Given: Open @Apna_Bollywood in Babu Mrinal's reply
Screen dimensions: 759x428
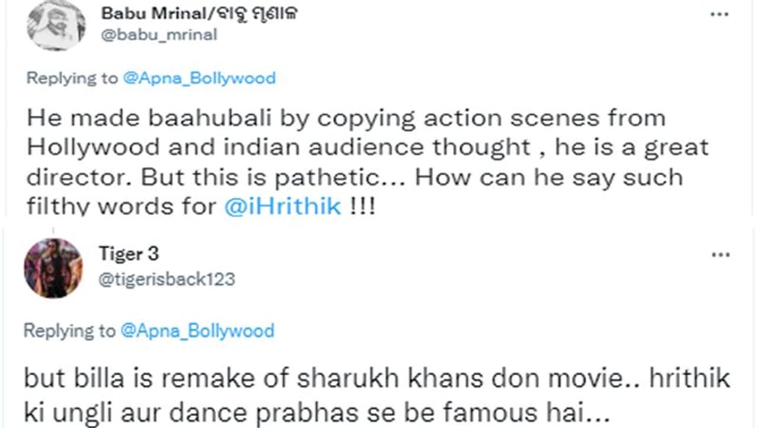Looking at the screenshot, I should pyautogui.click(x=199, y=78).
